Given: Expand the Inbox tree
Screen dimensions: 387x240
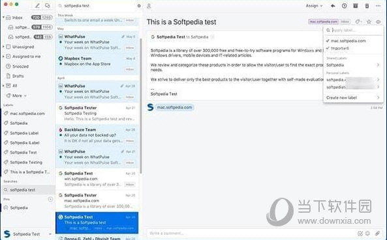Looking at the screenshot, I should pos(3,18).
